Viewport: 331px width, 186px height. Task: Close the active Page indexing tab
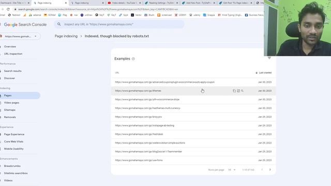(66, 3)
